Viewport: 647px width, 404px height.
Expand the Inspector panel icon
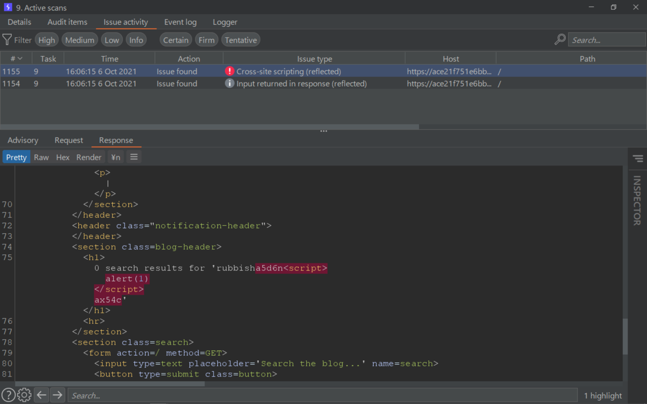pos(638,159)
